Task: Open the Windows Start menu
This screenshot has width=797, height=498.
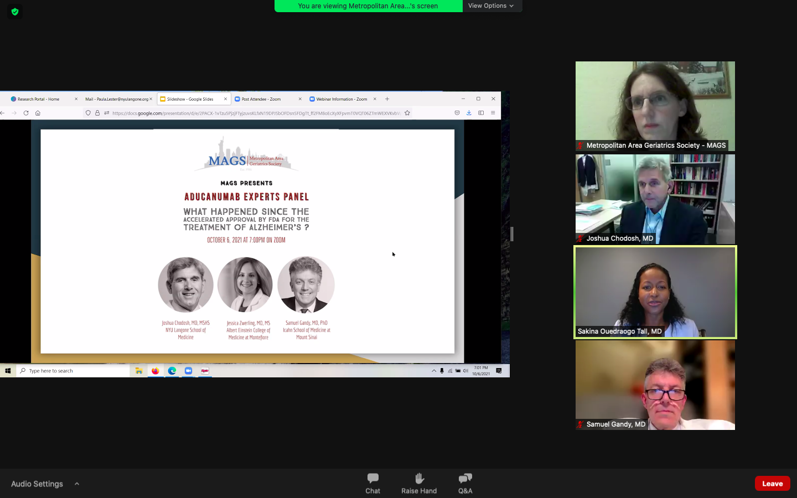Action: coord(8,371)
